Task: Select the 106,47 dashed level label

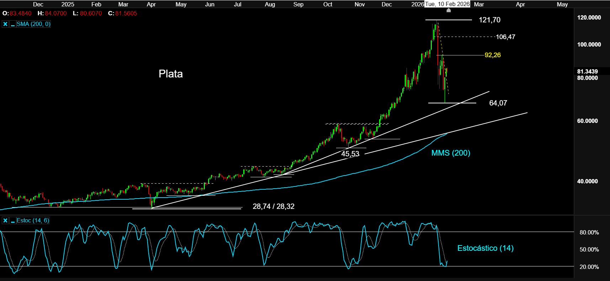Action: pyautogui.click(x=505, y=37)
